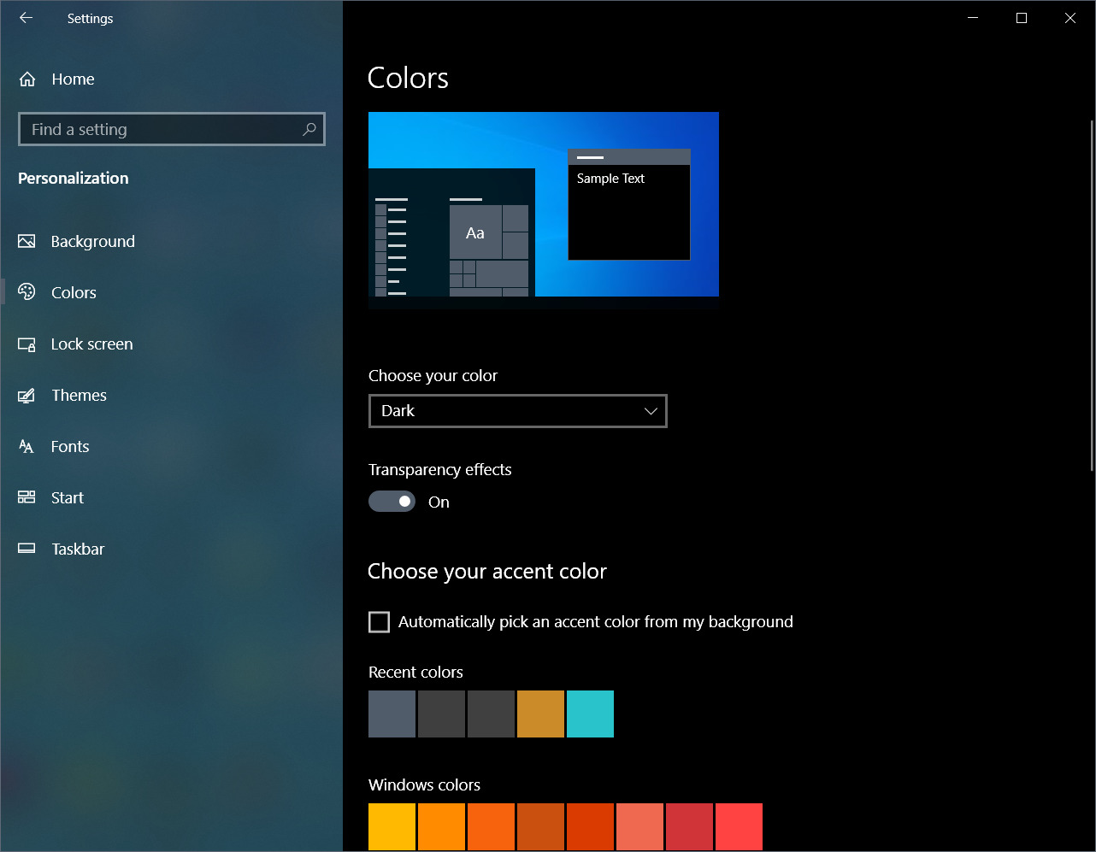
Task: Click the Personalization heading text
Action: (74, 178)
